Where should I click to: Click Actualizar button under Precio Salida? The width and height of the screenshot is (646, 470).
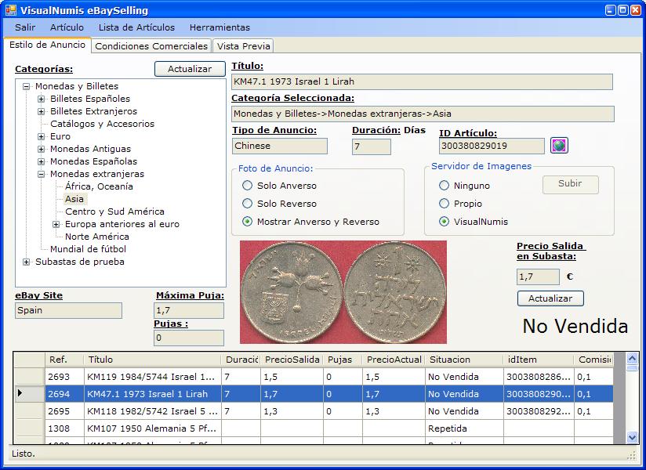tap(550, 298)
